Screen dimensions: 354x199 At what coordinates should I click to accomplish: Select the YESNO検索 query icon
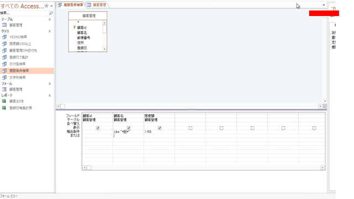(x=4, y=37)
